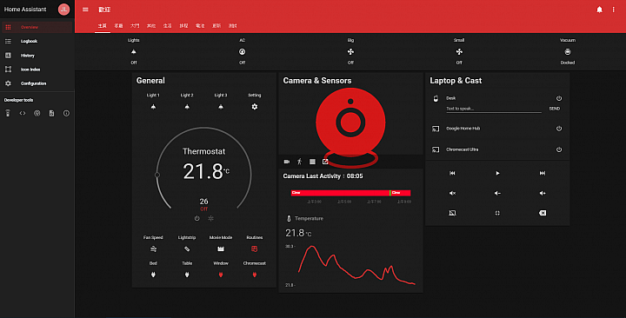Viewport: 626px width, 318px height.
Task: Toggle the Window plug switch
Action: [221, 275]
